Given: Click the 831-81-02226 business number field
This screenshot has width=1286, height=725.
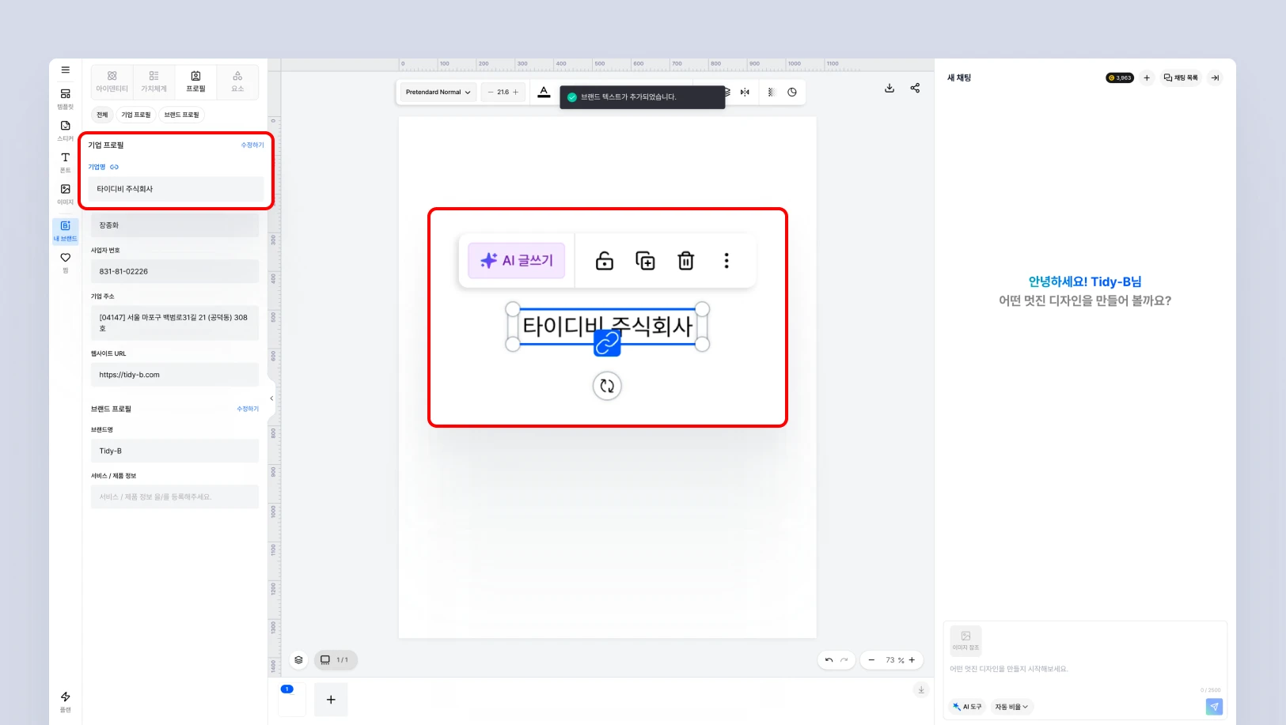Looking at the screenshot, I should point(175,271).
